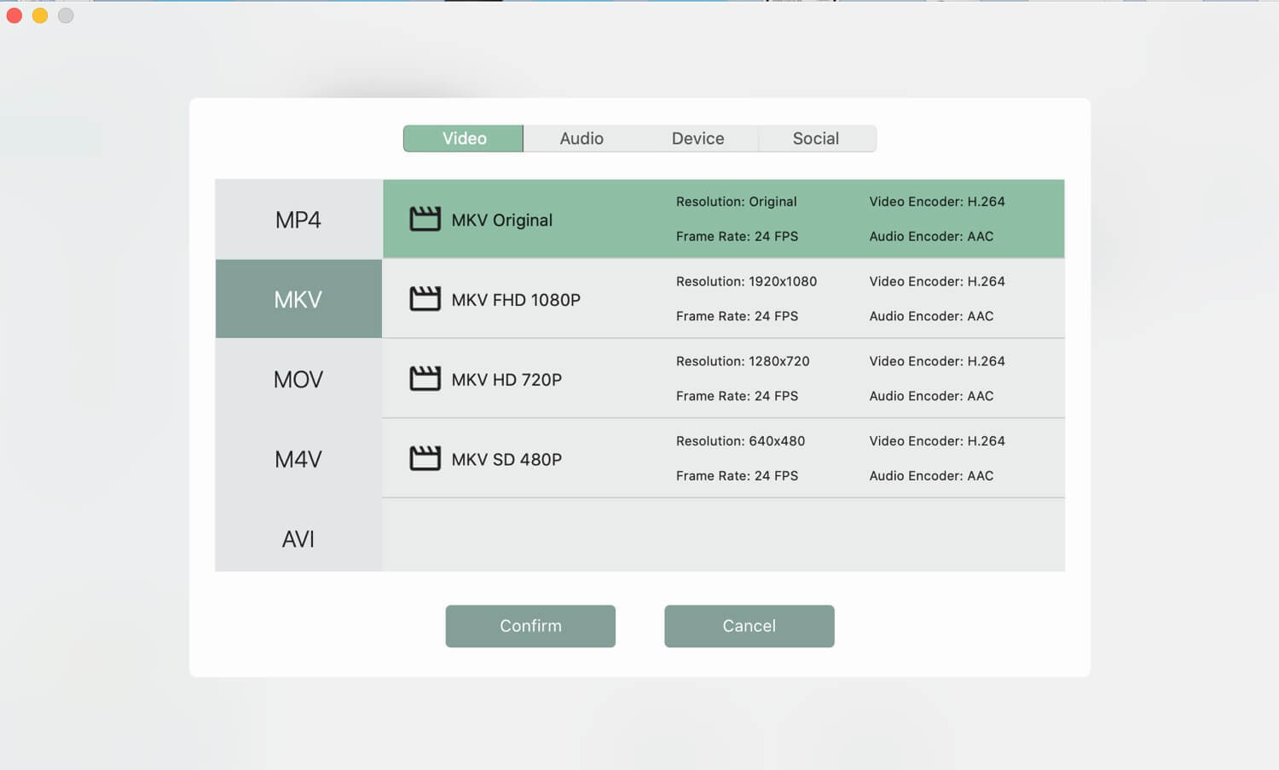Viewport: 1279px width, 770px height.
Task: Select the MKV Original preset name
Action: click(x=502, y=220)
